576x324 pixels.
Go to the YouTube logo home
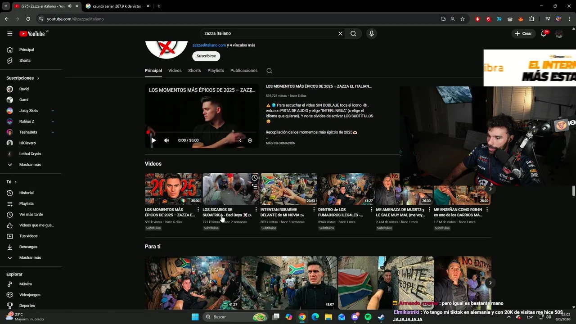pyautogui.click(x=32, y=34)
